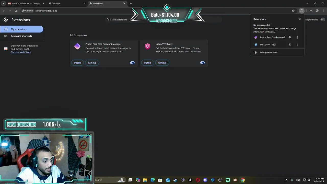This screenshot has height=184, width=327.
Task: Open the tab search dropdown arrow
Action: tap(3, 4)
